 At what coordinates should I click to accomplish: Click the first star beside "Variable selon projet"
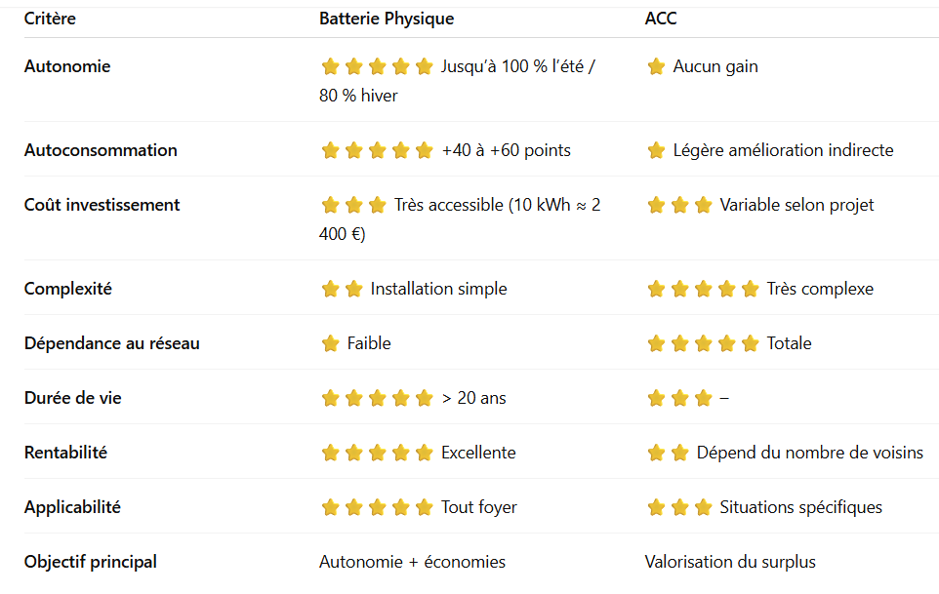656,205
